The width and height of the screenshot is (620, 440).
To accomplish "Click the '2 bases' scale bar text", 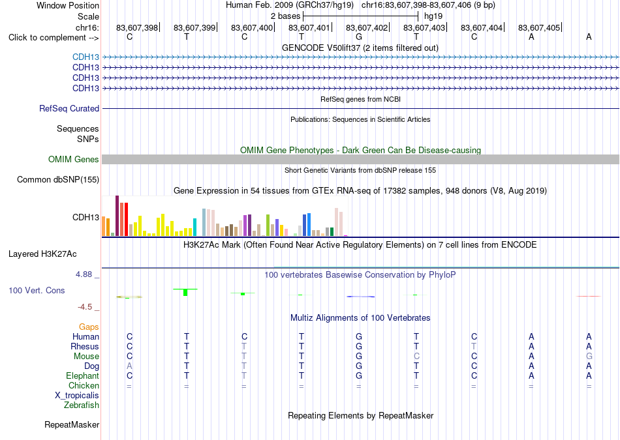I will click(285, 16).
